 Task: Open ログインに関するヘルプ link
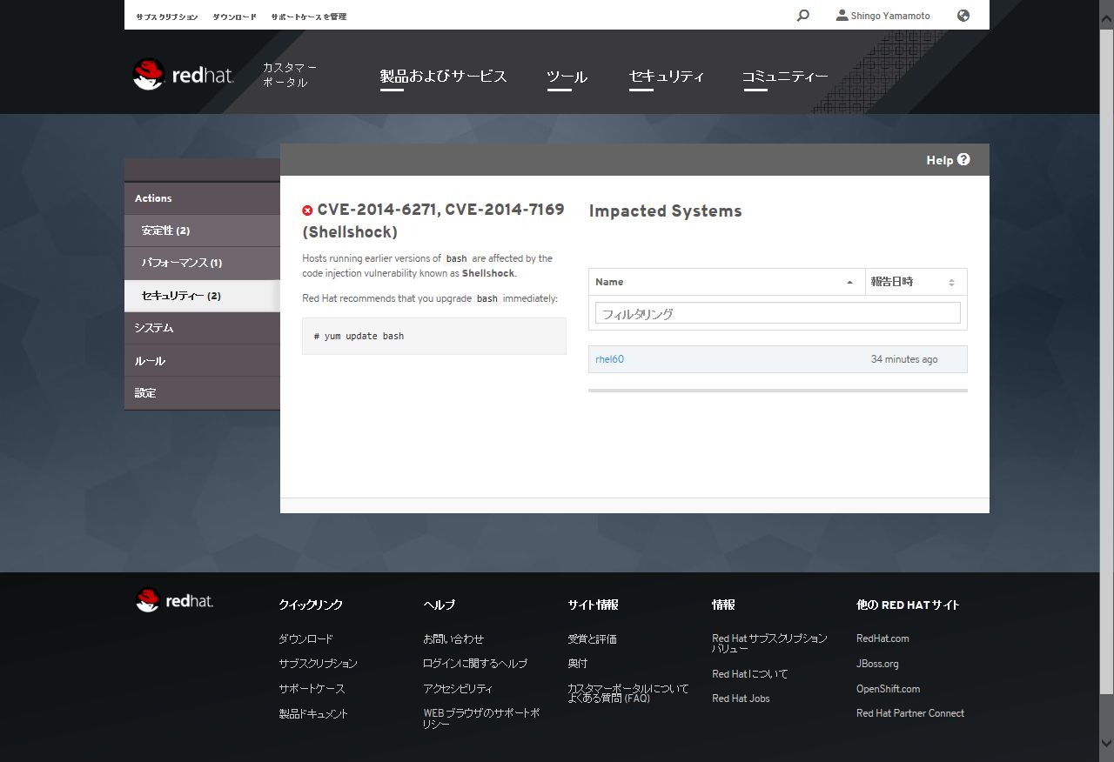[x=475, y=663]
